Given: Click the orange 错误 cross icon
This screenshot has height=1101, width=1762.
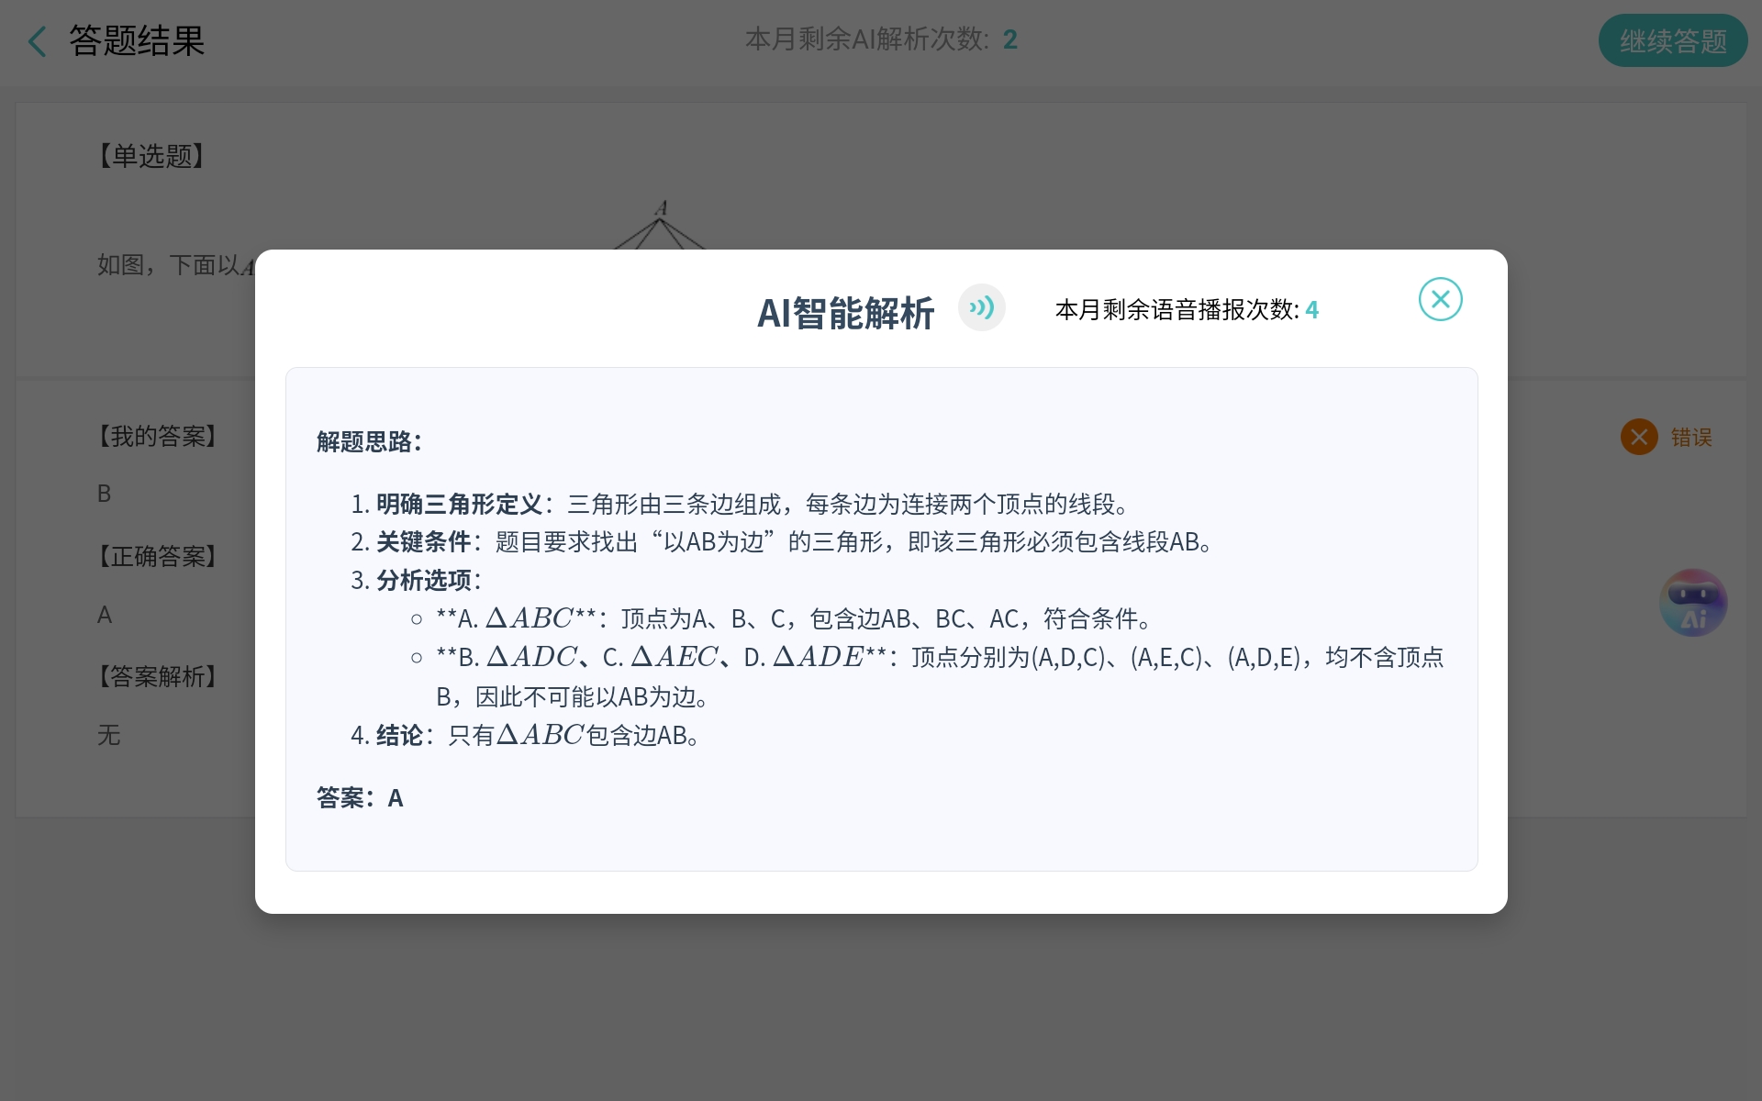Looking at the screenshot, I should (1638, 437).
